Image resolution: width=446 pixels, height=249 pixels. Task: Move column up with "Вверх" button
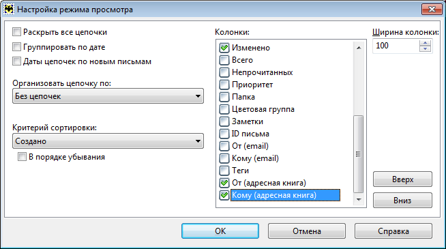pyautogui.click(x=402, y=179)
